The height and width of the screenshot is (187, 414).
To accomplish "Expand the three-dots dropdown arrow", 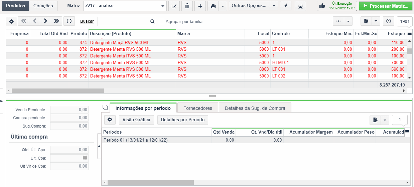I will 348,21.
